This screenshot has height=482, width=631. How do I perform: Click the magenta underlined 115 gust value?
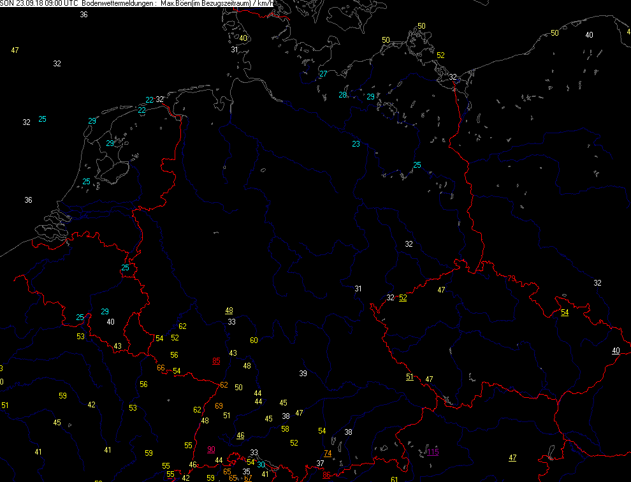tap(433, 452)
